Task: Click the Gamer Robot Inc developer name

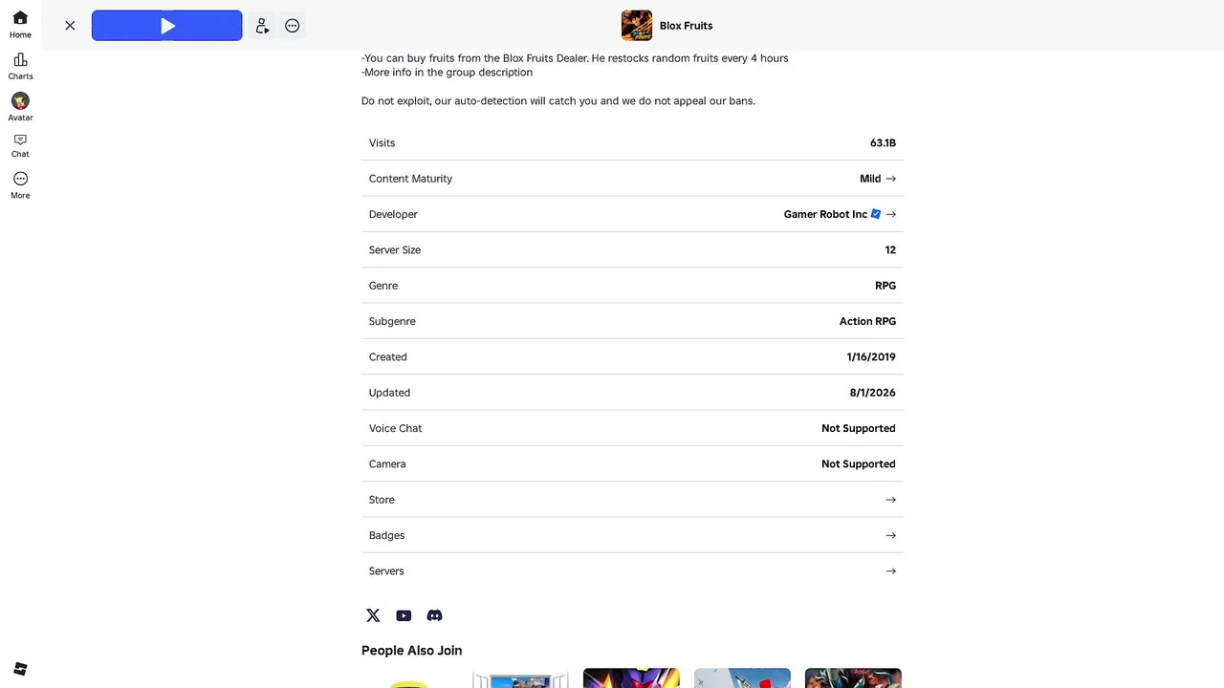Action: (825, 214)
